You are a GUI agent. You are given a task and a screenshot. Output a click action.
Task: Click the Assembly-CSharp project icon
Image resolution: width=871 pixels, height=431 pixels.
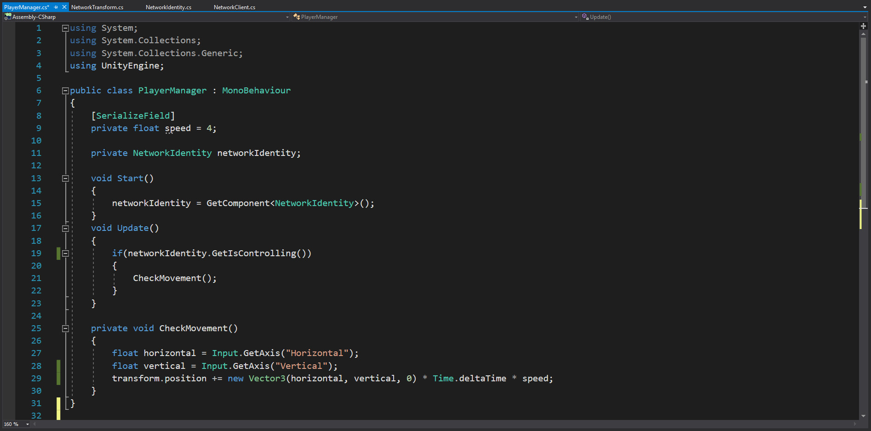coord(8,17)
